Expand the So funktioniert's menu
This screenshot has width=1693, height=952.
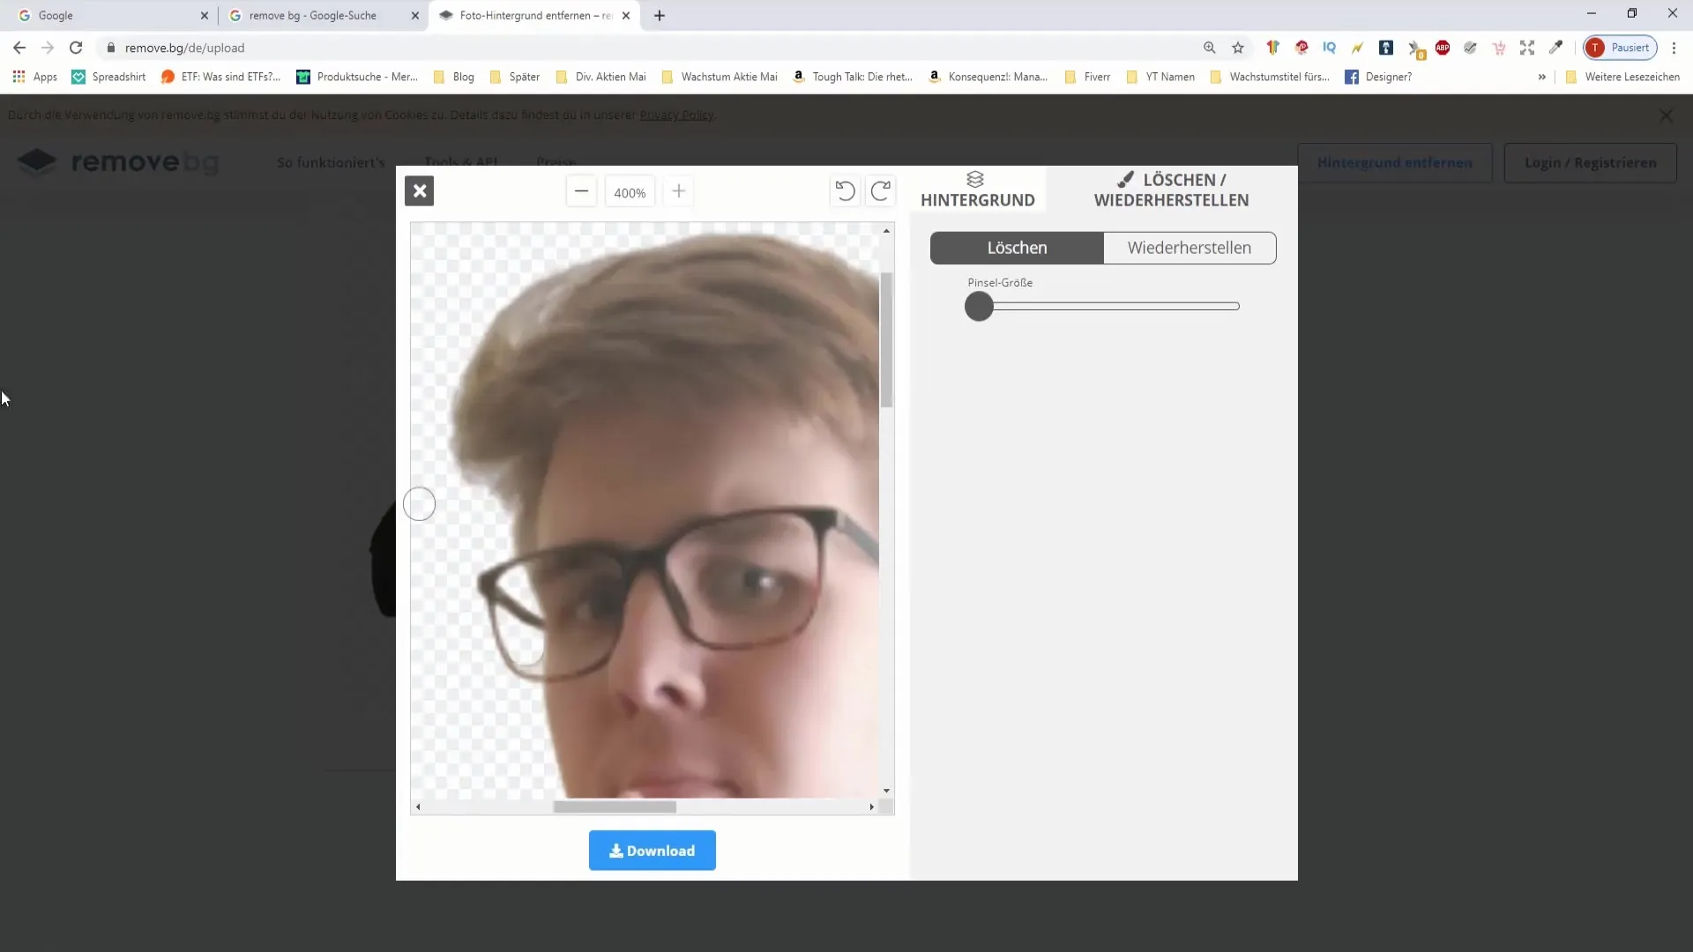(332, 161)
